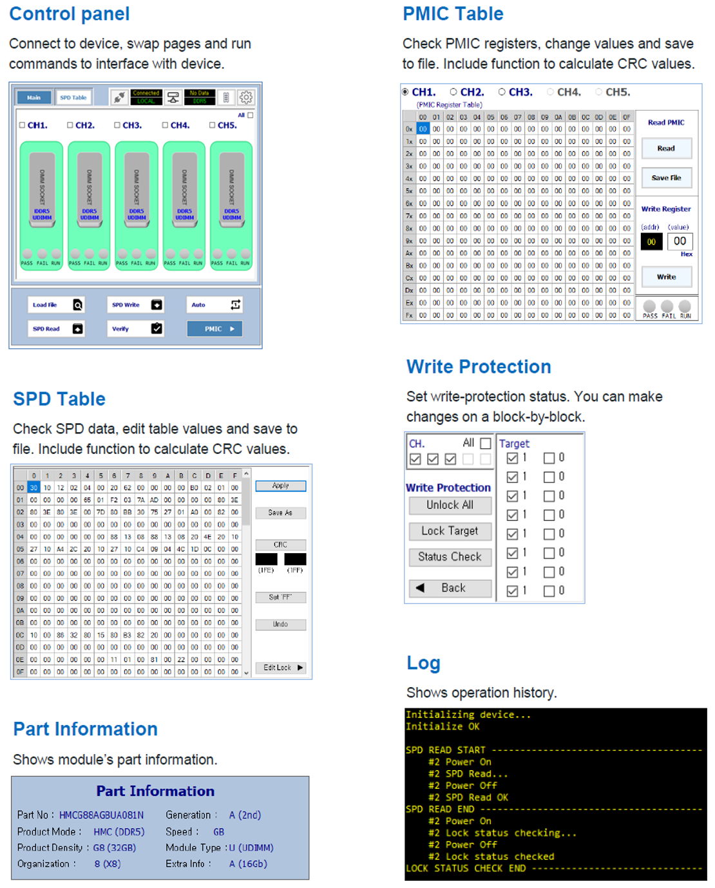Click the Save File button in PMIC Table
The image size is (715, 888).
pyautogui.click(x=666, y=178)
